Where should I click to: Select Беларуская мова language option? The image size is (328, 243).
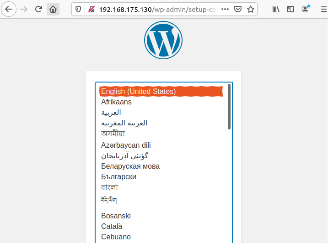(161, 166)
